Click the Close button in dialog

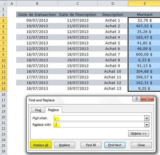pos(141,145)
